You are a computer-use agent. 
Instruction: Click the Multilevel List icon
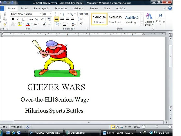coord(72,14)
